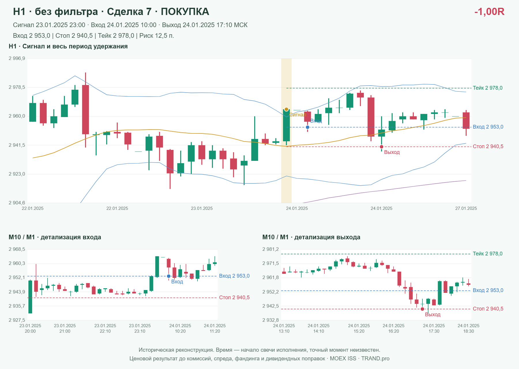Click the 2 904,6 price axis label
519x369 pixels.
(x=17, y=203)
